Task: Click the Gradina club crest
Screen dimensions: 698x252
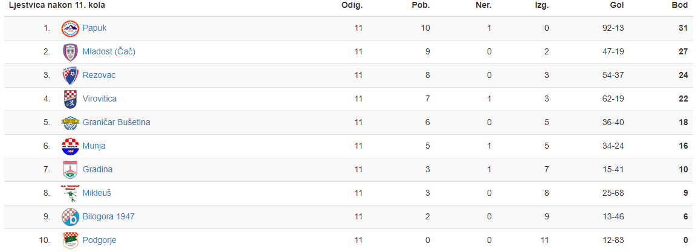Action: click(70, 170)
